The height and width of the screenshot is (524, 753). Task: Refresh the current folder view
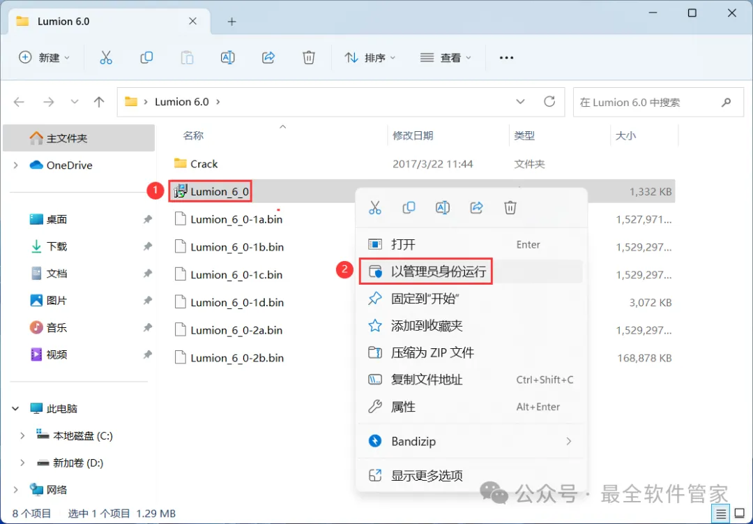[x=549, y=101]
